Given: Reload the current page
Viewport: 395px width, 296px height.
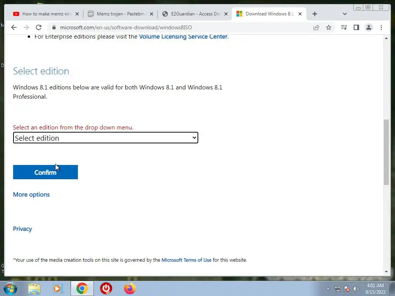Looking at the screenshot, I should [39, 27].
